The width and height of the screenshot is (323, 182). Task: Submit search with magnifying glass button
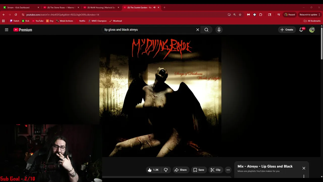[x=206, y=30]
